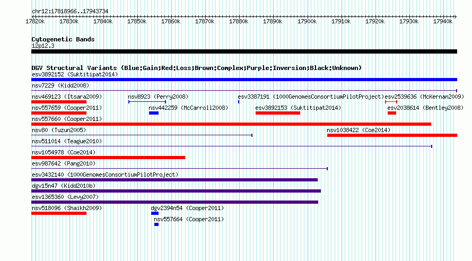Viewport: 472px width, 261px height.
Task: Click the DGV Structural Variants track title
Action: (x=197, y=68)
